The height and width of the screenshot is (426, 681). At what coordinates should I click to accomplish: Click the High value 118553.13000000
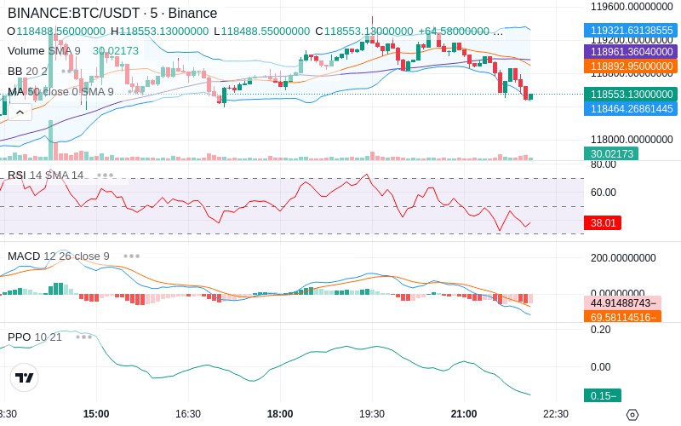[x=163, y=32]
